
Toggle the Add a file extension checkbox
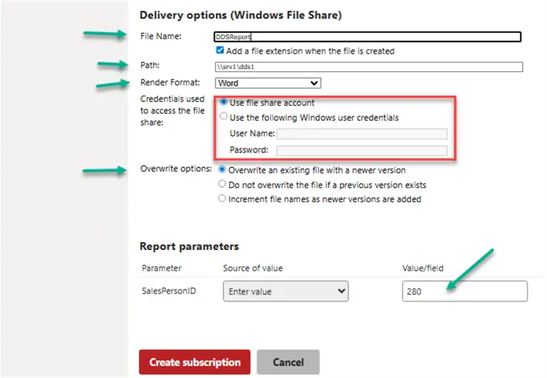(220, 51)
